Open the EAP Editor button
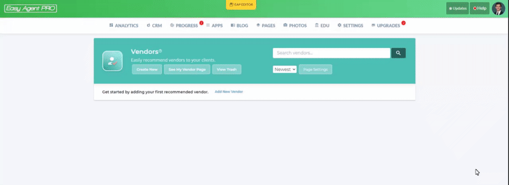Image resolution: width=509 pixels, height=185 pixels. (x=241, y=5)
